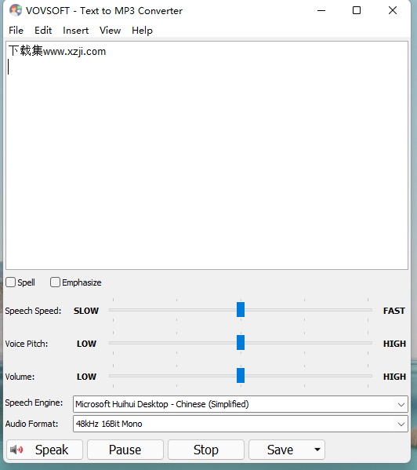Viewport: 417px width, 470px height.
Task: Expand the Save button dropdown arrow
Action: pyautogui.click(x=317, y=450)
